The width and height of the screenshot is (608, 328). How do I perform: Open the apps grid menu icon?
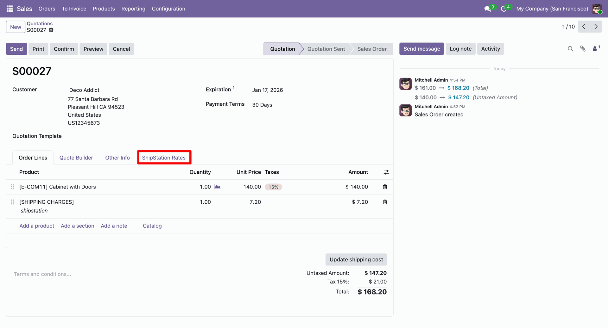point(10,9)
